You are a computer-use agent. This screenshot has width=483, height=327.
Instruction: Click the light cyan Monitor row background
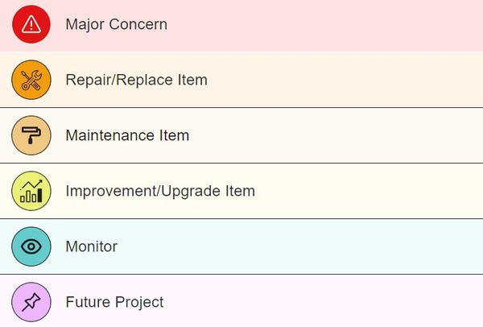242,246
